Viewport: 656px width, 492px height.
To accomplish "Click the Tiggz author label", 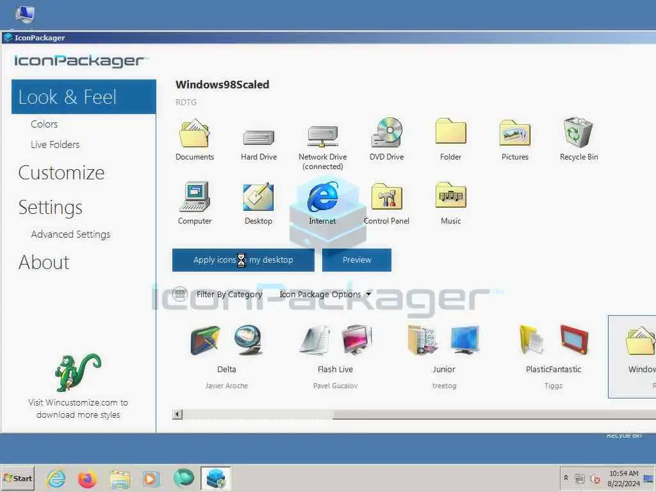I will click(x=553, y=386).
